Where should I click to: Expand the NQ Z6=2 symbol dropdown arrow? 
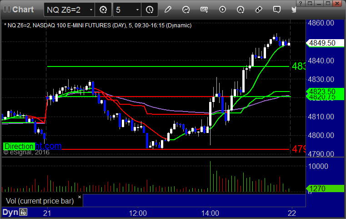pos(91,10)
